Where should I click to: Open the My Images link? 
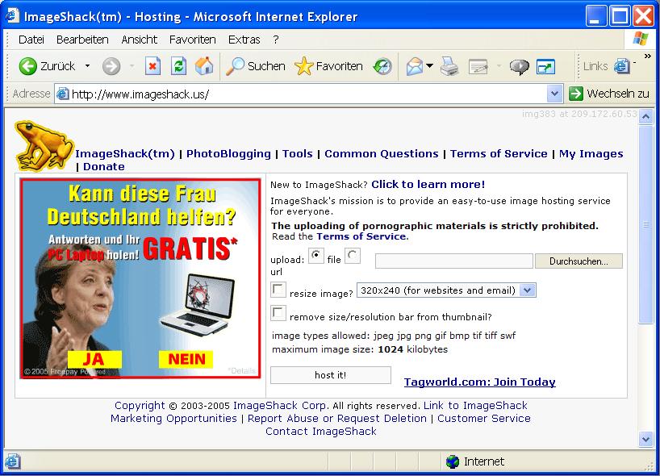click(591, 153)
